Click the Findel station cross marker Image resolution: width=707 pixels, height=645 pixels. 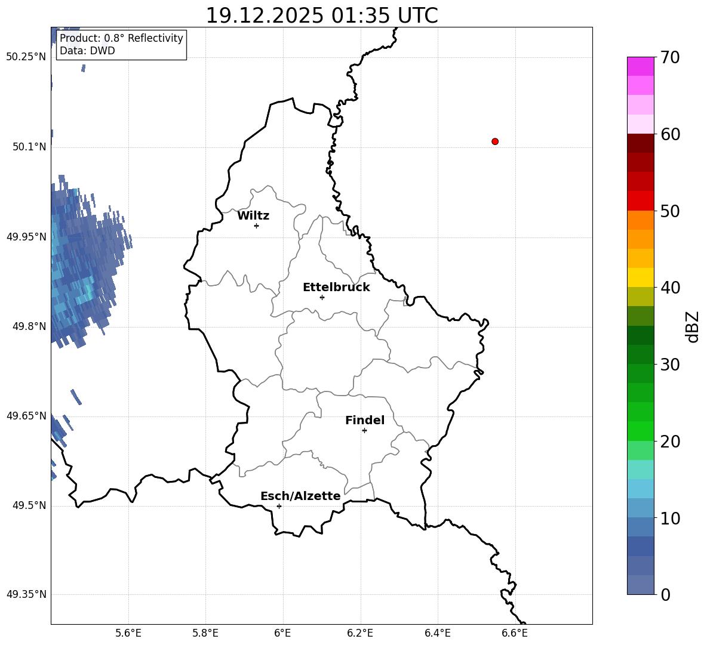(x=364, y=431)
